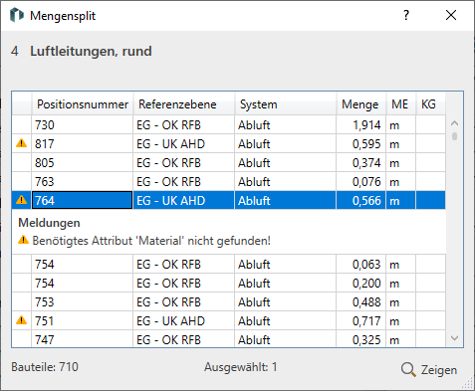Click the Ausgewählt: 1 status text
This screenshot has width=475, height=391.
click(241, 367)
